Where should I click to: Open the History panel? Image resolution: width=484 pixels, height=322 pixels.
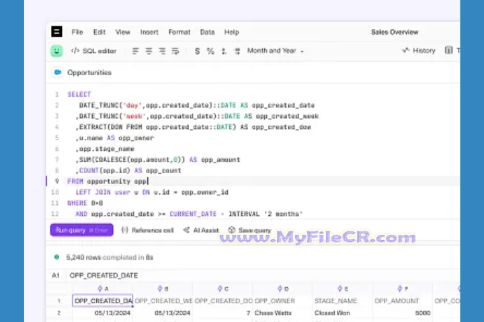[419, 51]
